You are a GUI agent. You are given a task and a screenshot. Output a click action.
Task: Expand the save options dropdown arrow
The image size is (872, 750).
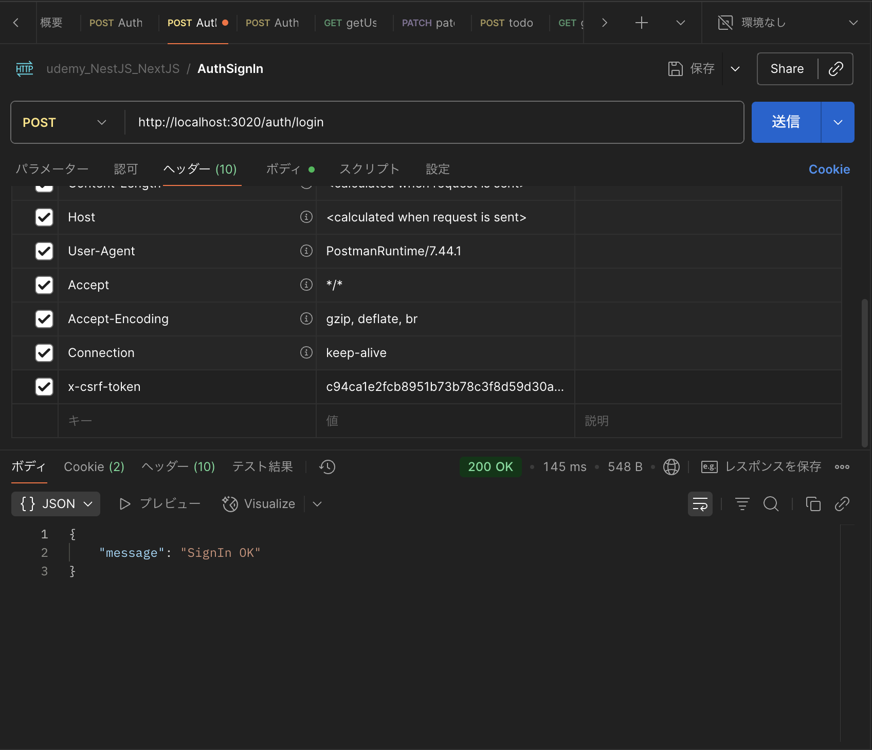(x=735, y=69)
